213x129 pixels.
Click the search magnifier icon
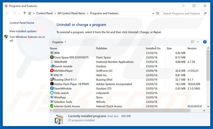coord(205,13)
